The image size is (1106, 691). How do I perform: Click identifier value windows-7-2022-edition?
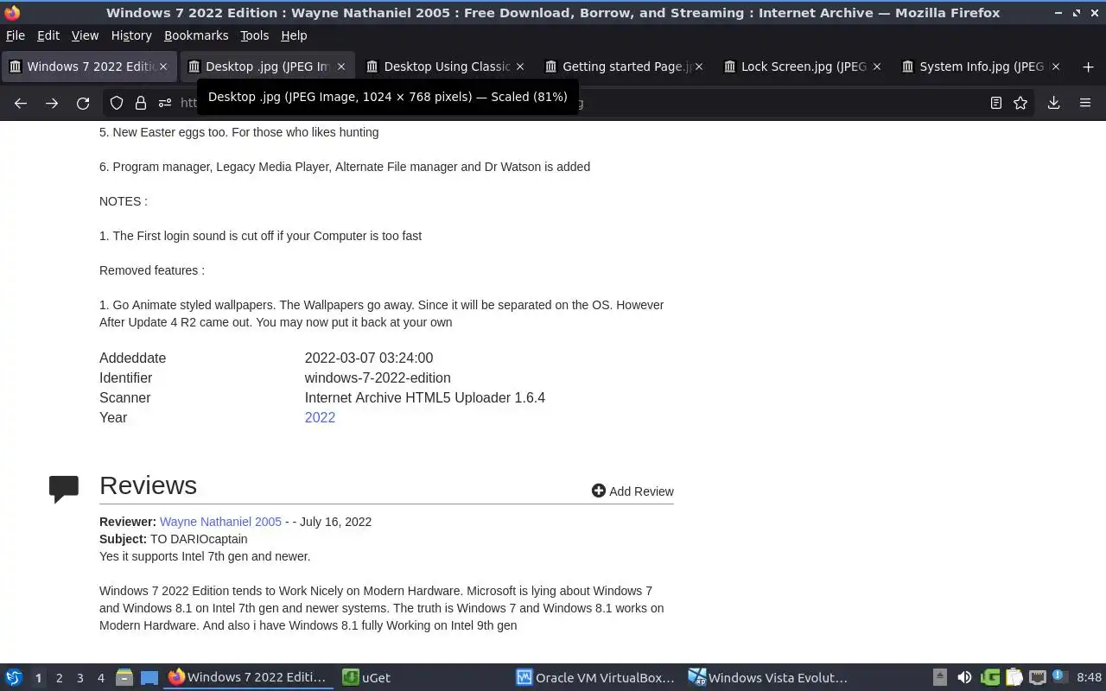tap(378, 377)
